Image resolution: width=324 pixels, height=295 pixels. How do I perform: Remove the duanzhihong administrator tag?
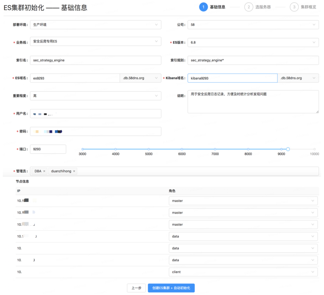pyautogui.click(x=74, y=171)
